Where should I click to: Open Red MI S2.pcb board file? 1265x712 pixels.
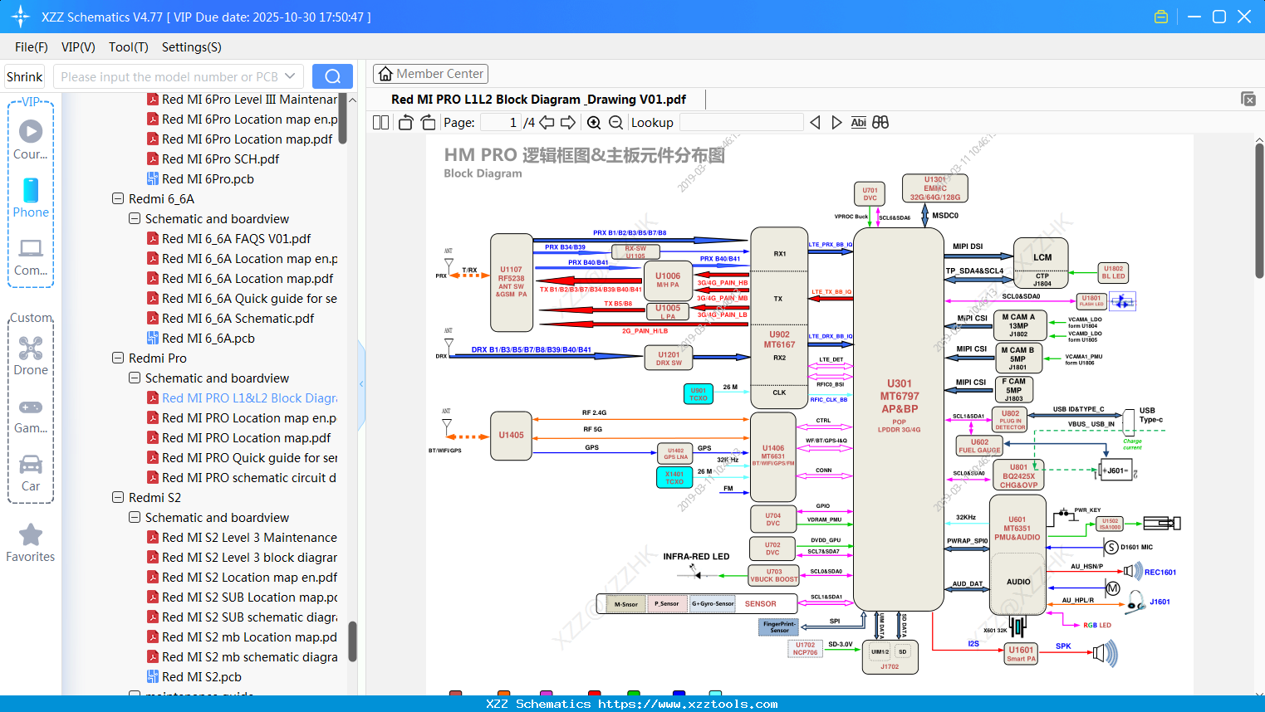pos(202,677)
